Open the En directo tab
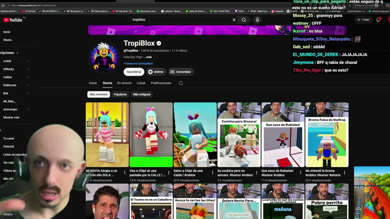Screen dimensions: 390x219 [124, 83]
